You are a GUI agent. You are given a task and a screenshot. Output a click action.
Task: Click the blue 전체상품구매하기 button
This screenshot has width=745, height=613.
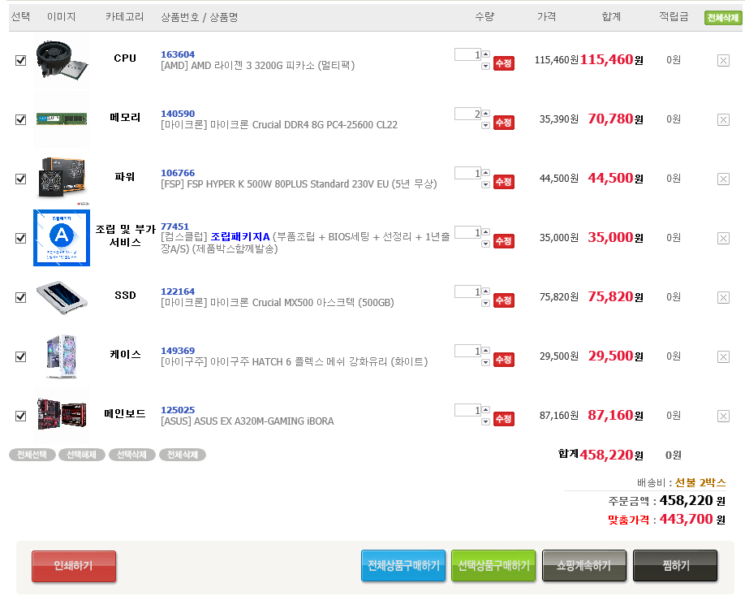pos(403,565)
